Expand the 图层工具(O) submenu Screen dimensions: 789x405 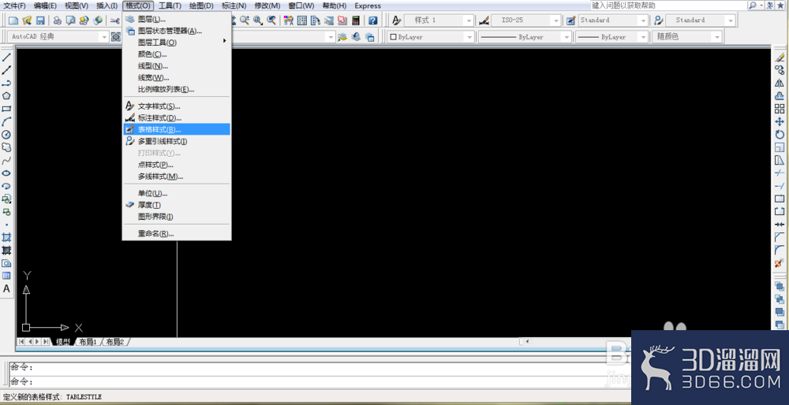click(x=177, y=43)
